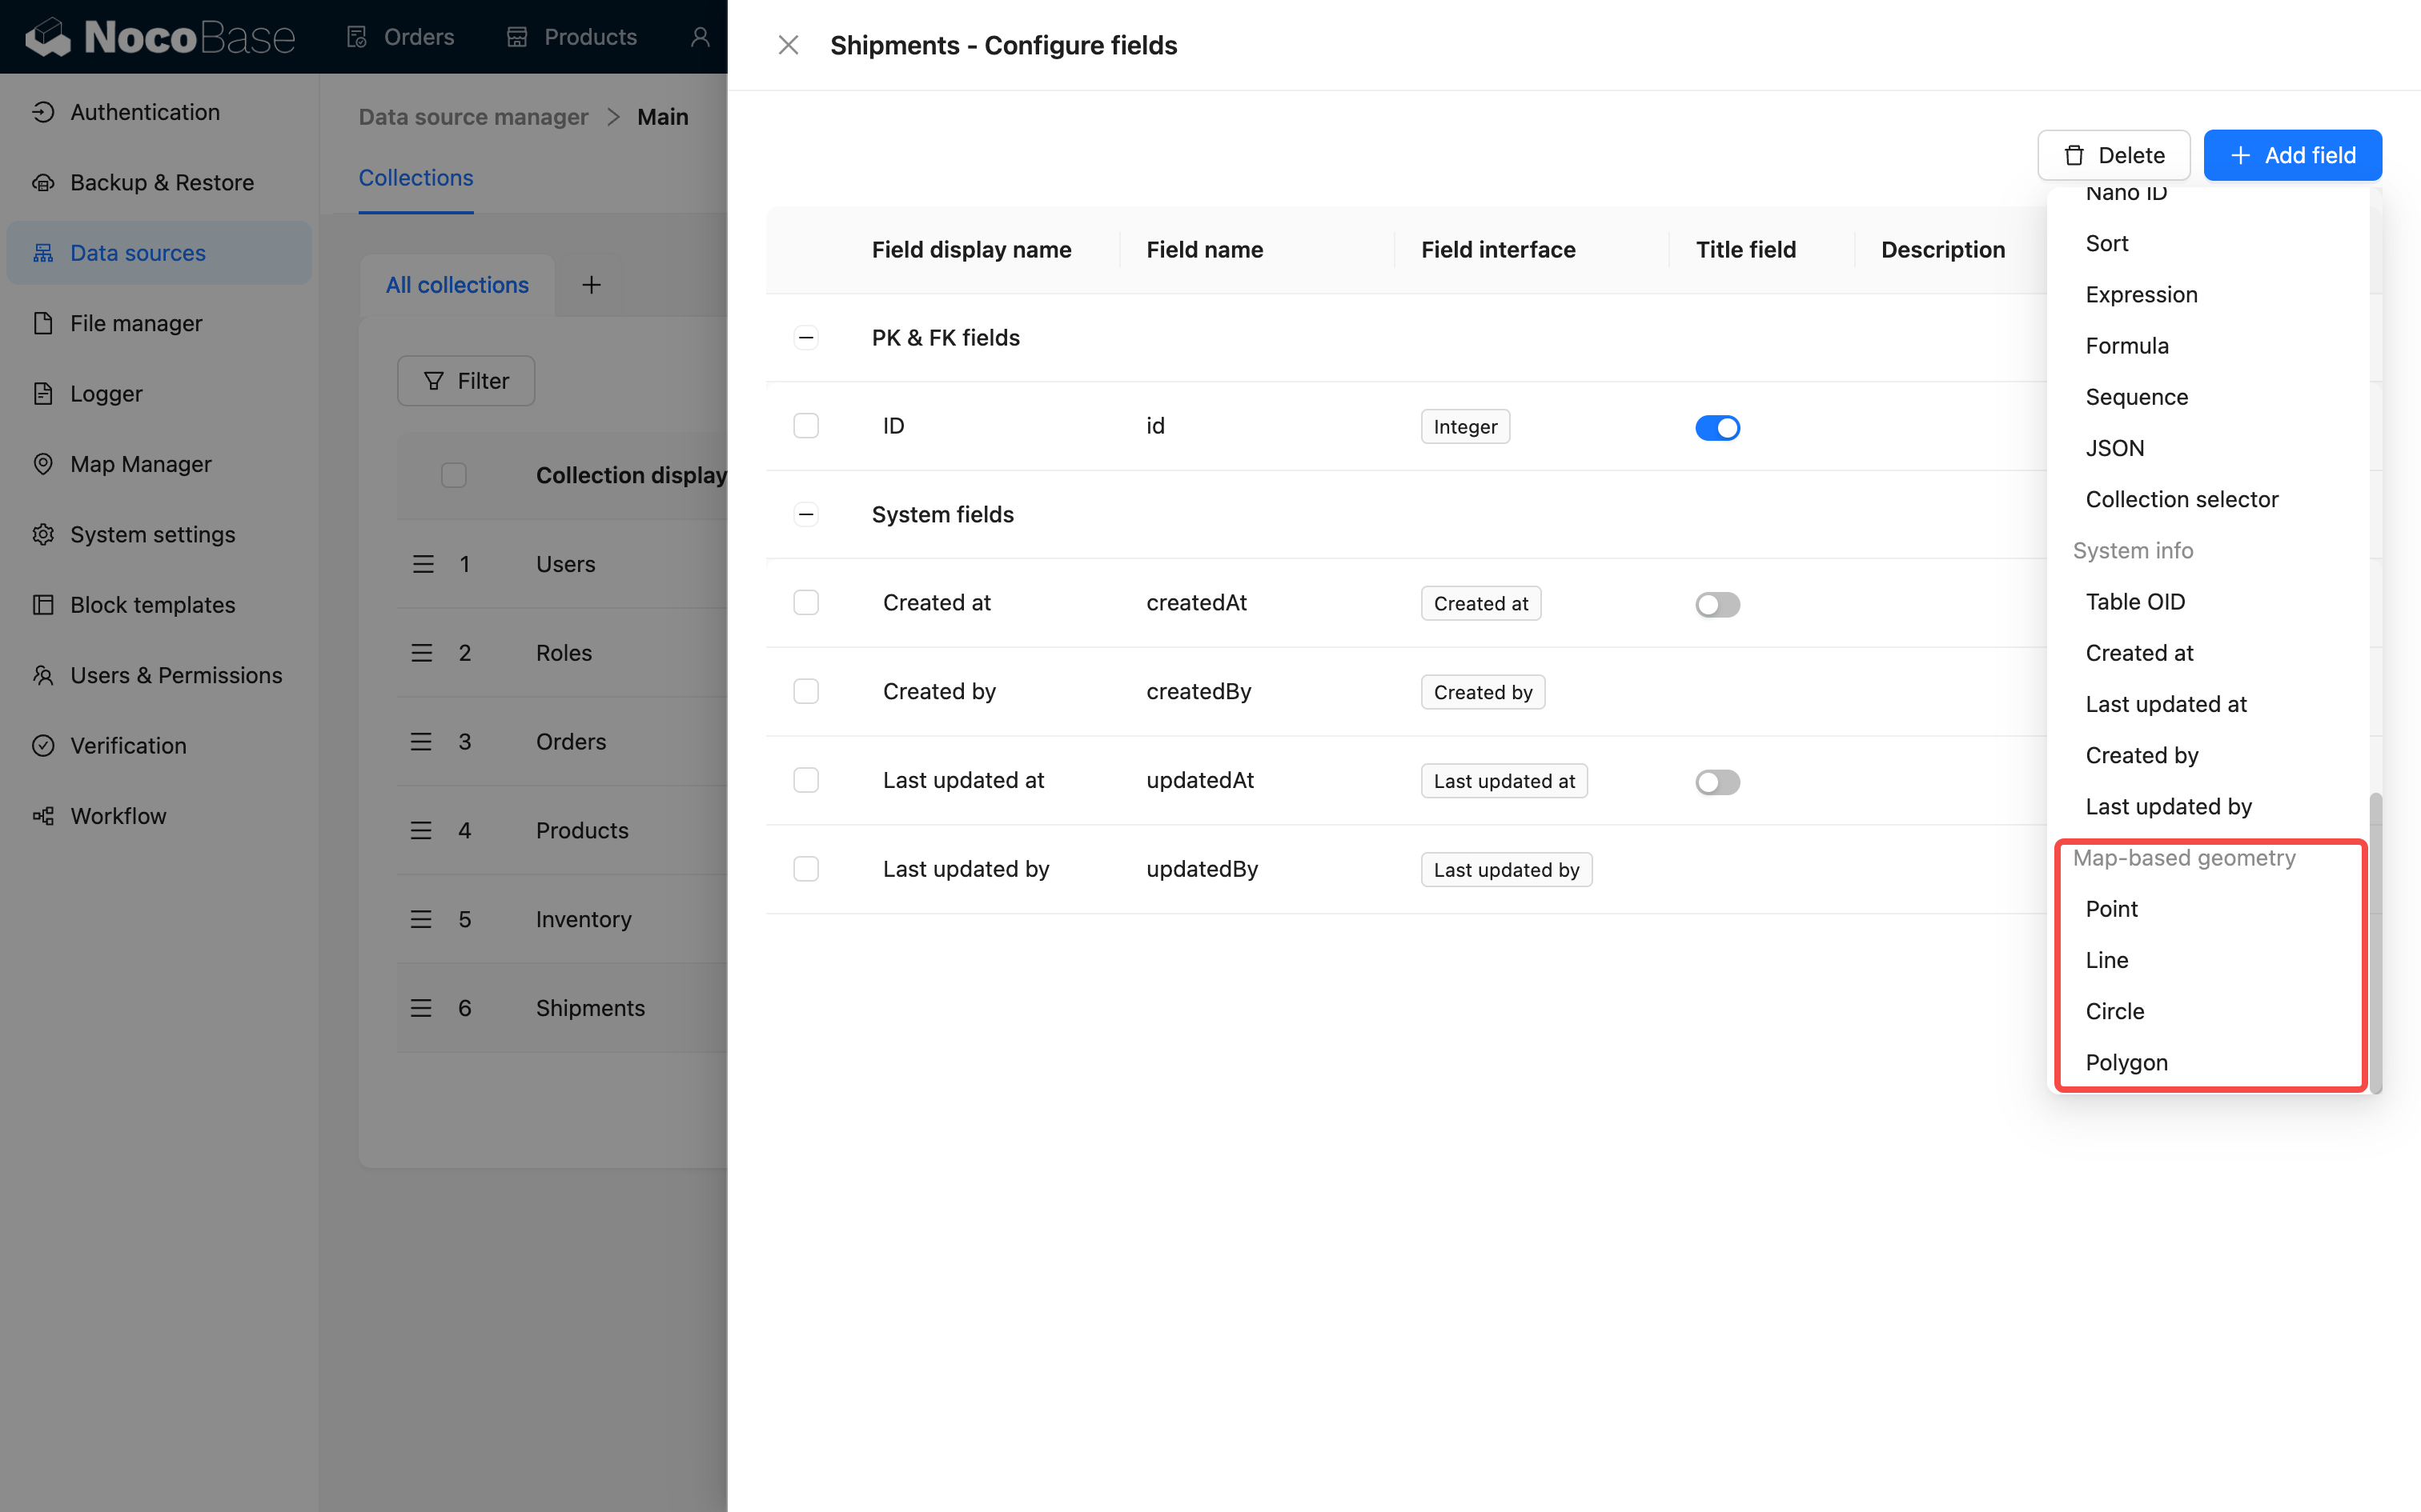
Task: Click the field type dropdown scrollbar
Action: pyautogui.click(x=2376, y=942)
